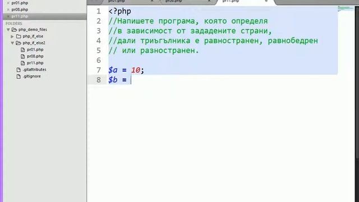Click comment word зависимост on line 3

pyautogui.click(x=149, y=31)
